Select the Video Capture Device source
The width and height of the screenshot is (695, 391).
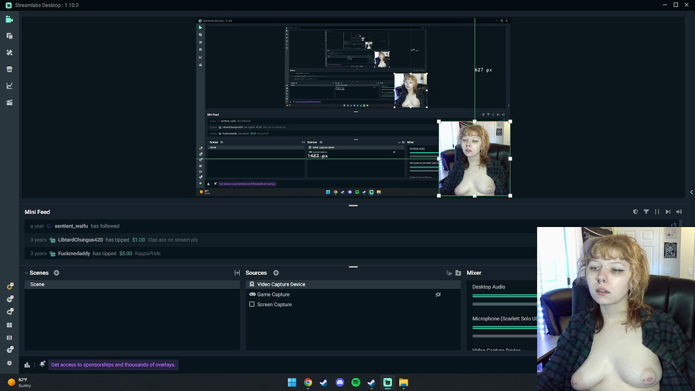pyautogui.click(x=281, y=285)
